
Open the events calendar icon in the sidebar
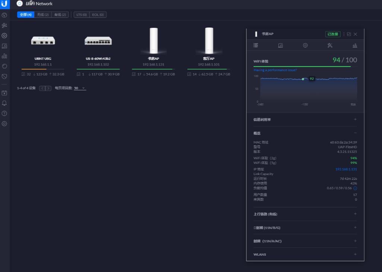click(x=5, y=93)
